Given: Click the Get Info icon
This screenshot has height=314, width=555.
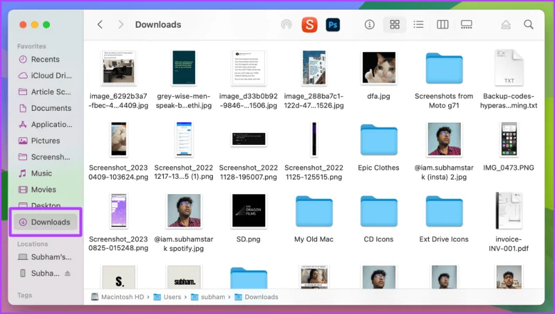Looking at the screenshot, I should (x=370, y=24).
